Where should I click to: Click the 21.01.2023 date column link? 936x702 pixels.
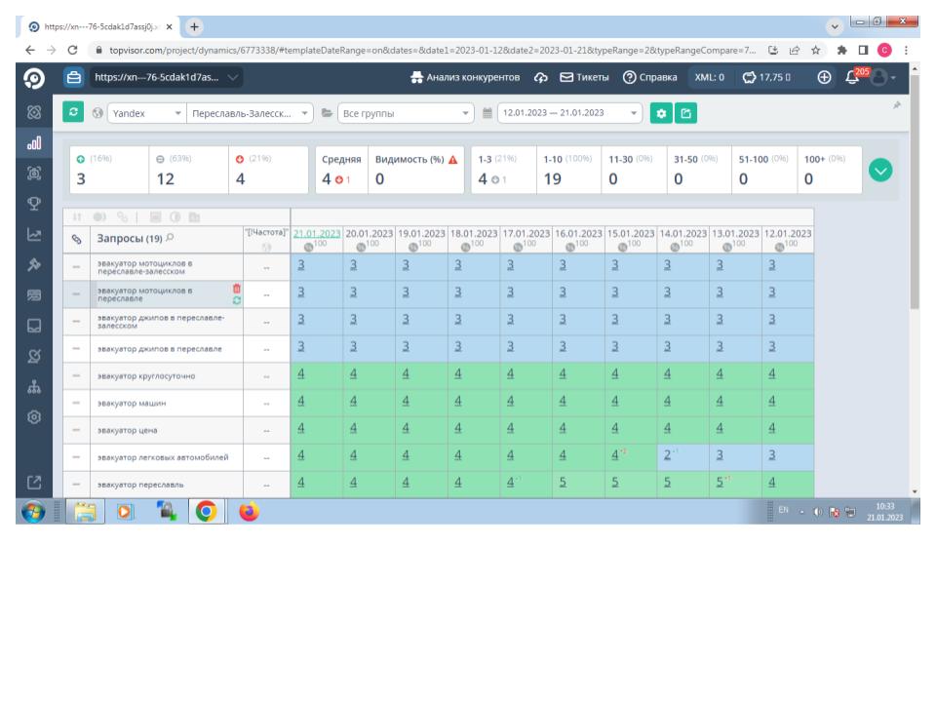(x=317, y=233)
